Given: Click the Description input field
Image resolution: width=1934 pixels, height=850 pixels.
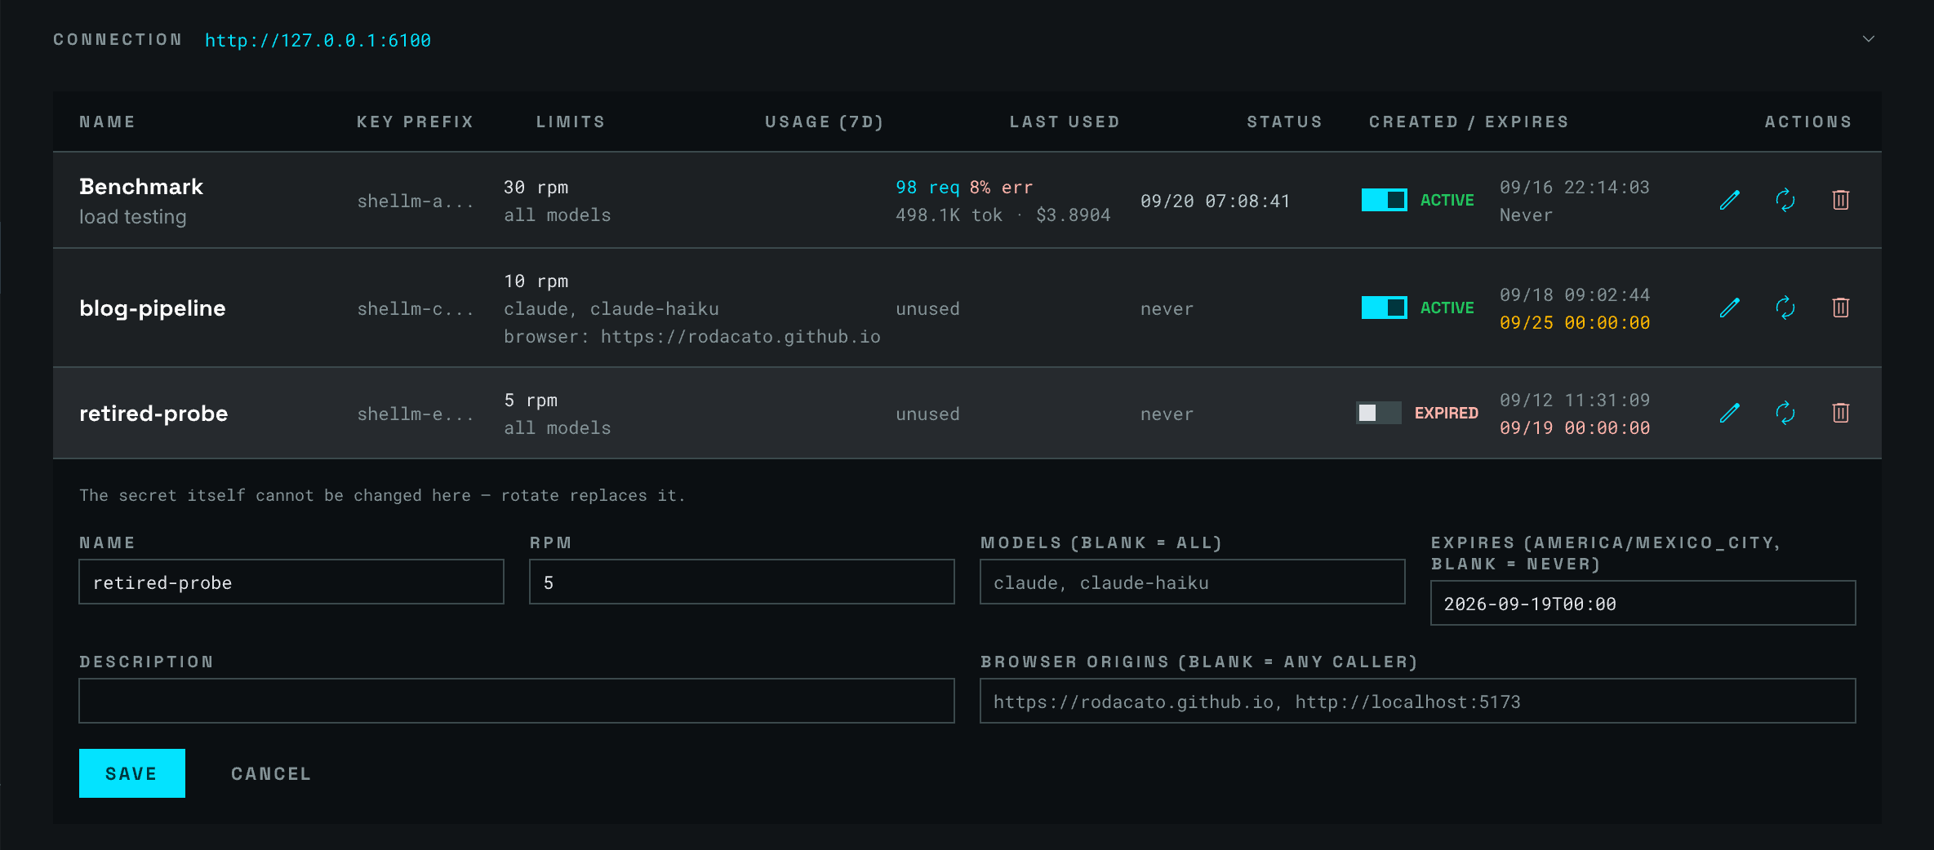Looking at the screenshot, I should point(517,701).
